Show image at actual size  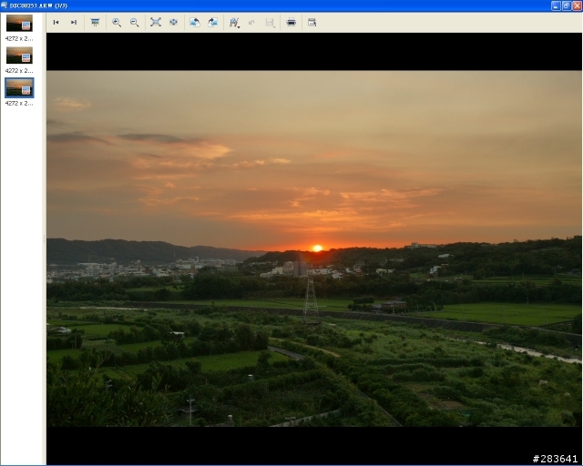[x=173, y=22]
